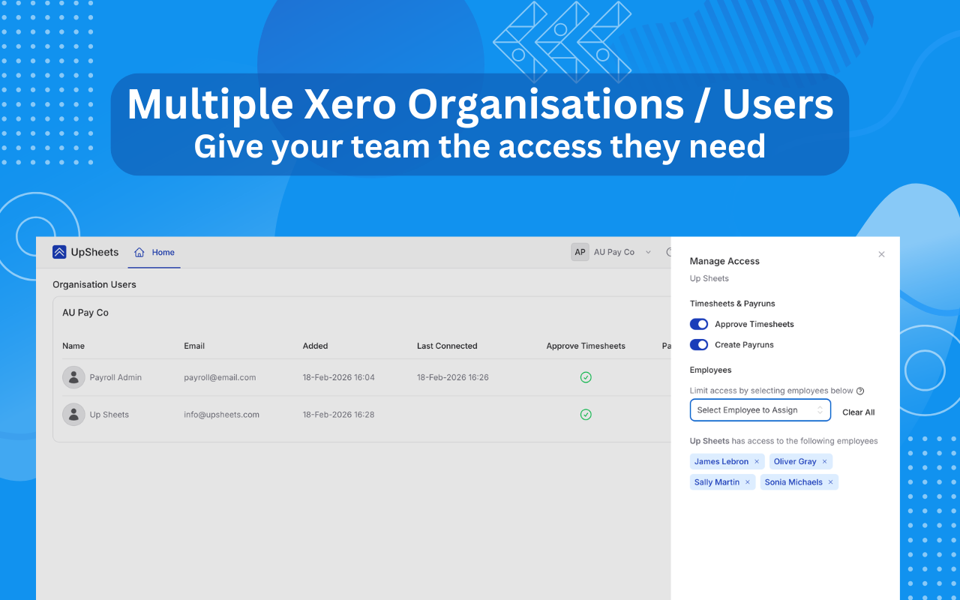This screenshot has width=960, height=600.
Task: Click the Clear All button
Action: [858, 412]
